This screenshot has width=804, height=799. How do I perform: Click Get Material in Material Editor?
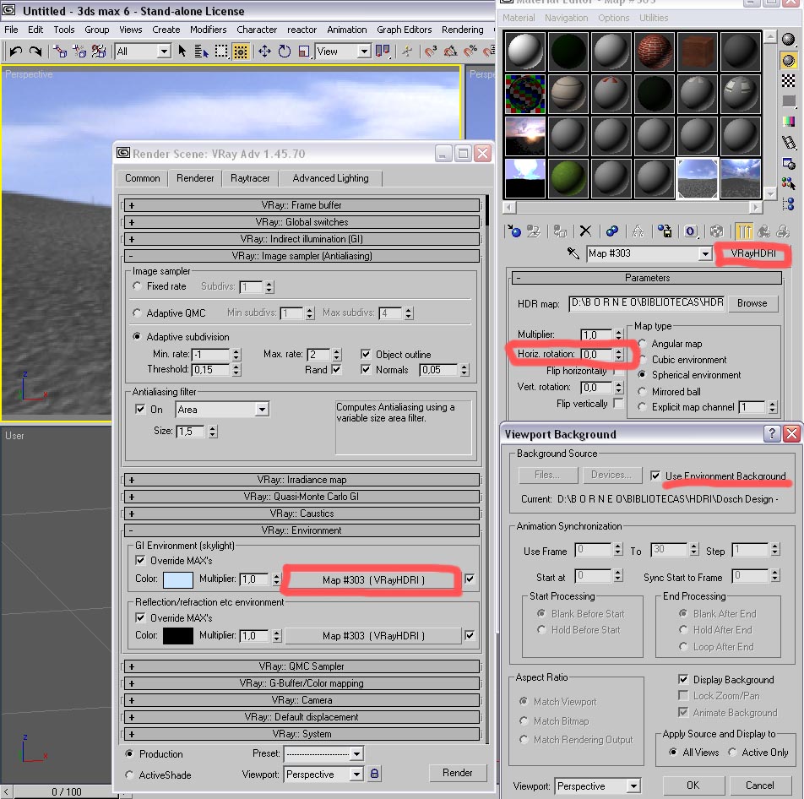pos(514,231)
